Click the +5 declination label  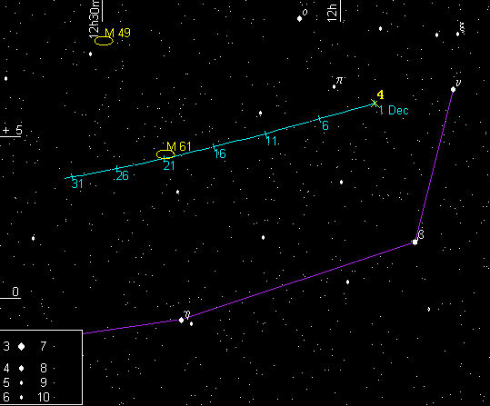coord(13,130)
